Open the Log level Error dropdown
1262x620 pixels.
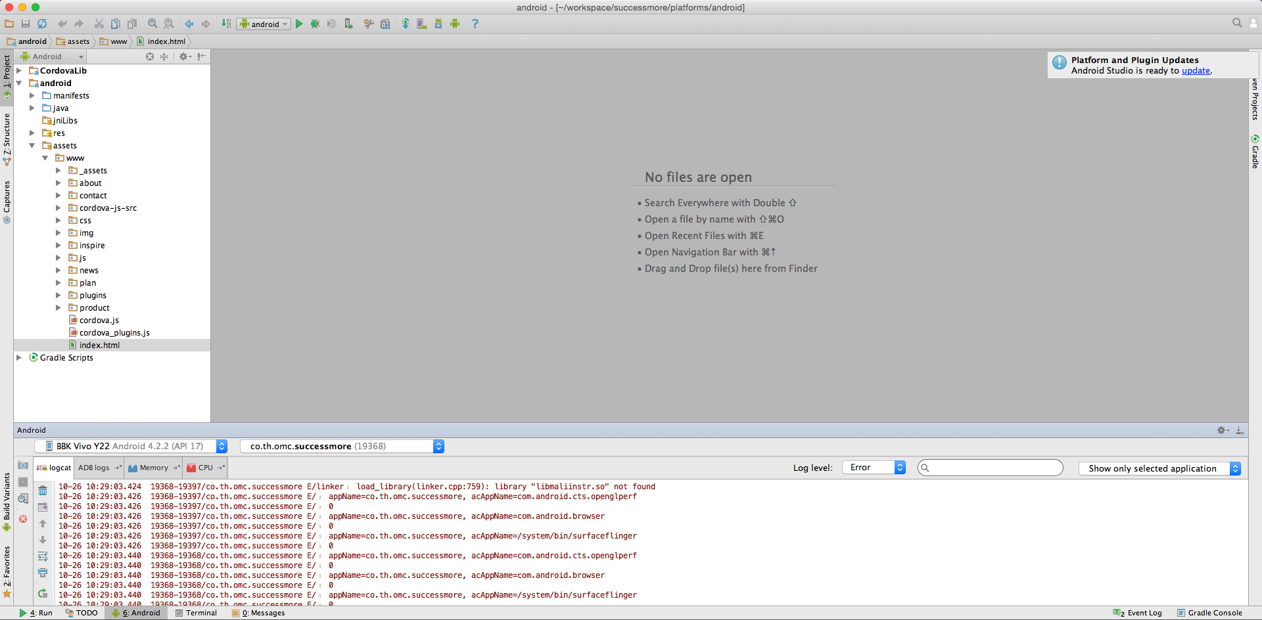pyautogui.click(x=874, y=468)
